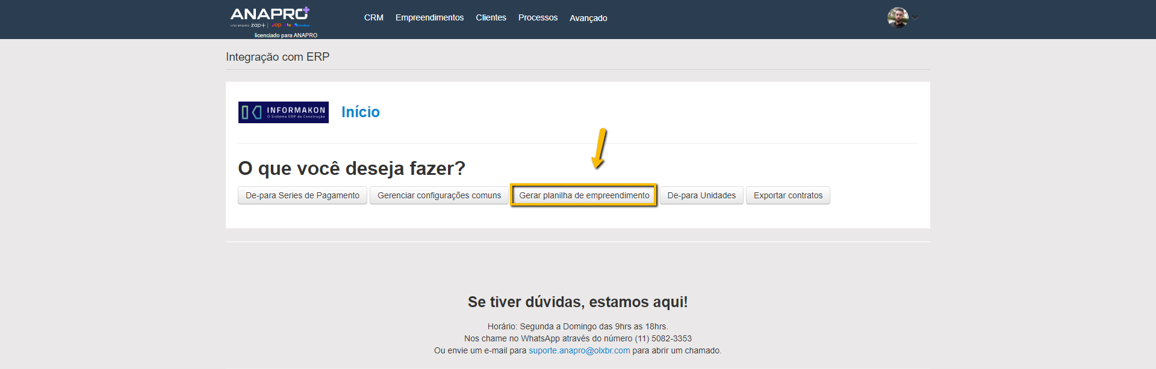Viewport: 1156px width, 369px height.
Task: Click the Integração com ERP page title
Action: click(278, 56)
